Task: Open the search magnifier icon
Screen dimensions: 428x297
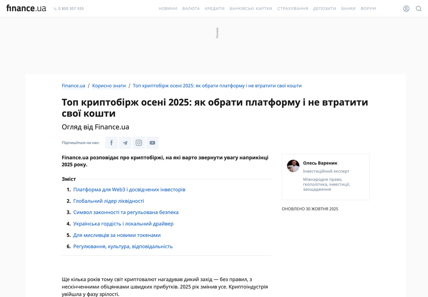Action: click(x=419, y=9)
